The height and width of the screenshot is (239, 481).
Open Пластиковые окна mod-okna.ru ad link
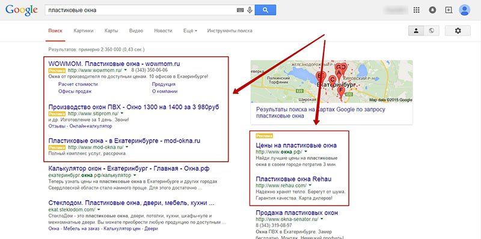[124, 141]
